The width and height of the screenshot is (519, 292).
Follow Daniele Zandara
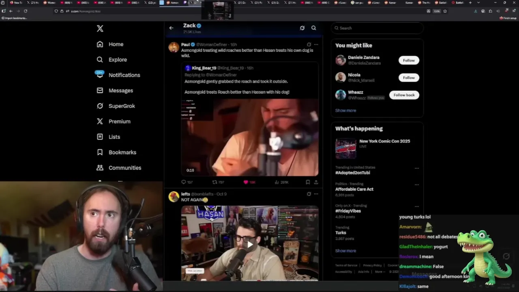[409, 60]
